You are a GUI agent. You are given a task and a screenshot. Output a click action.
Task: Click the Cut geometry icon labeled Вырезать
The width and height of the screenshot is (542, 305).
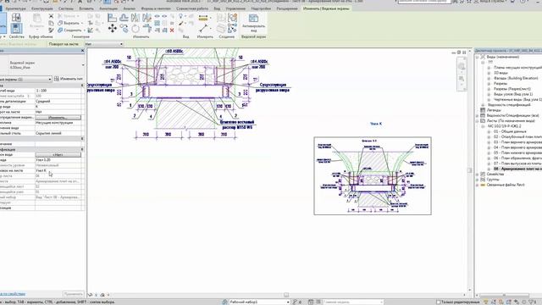(x=60, y=23)
